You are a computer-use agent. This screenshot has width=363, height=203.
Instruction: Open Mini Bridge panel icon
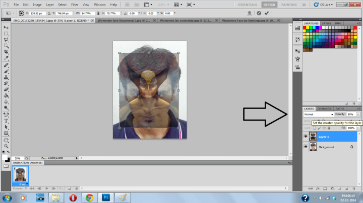(297, 28)
